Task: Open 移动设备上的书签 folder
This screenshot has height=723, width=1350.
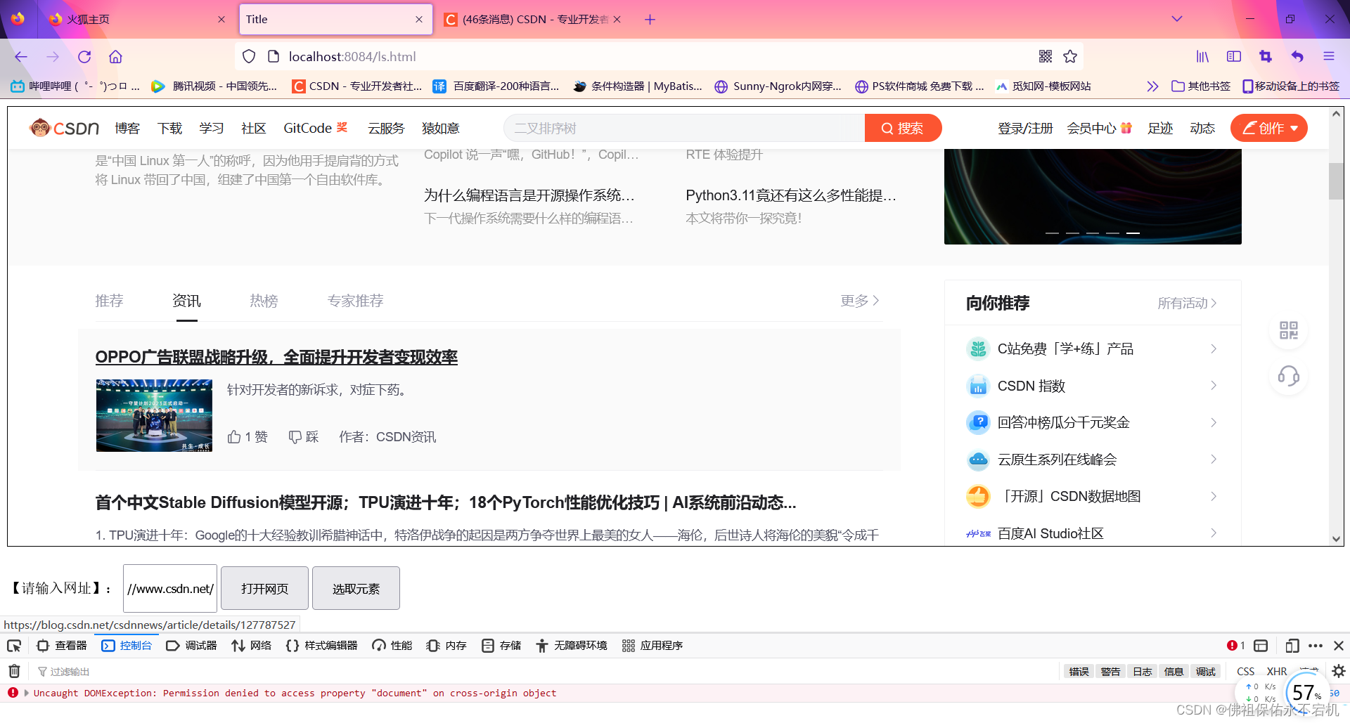Action: click(x=1291, y=86)
